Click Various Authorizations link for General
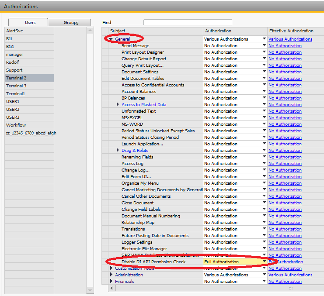 pyautogui.click(x=290, y=39)
